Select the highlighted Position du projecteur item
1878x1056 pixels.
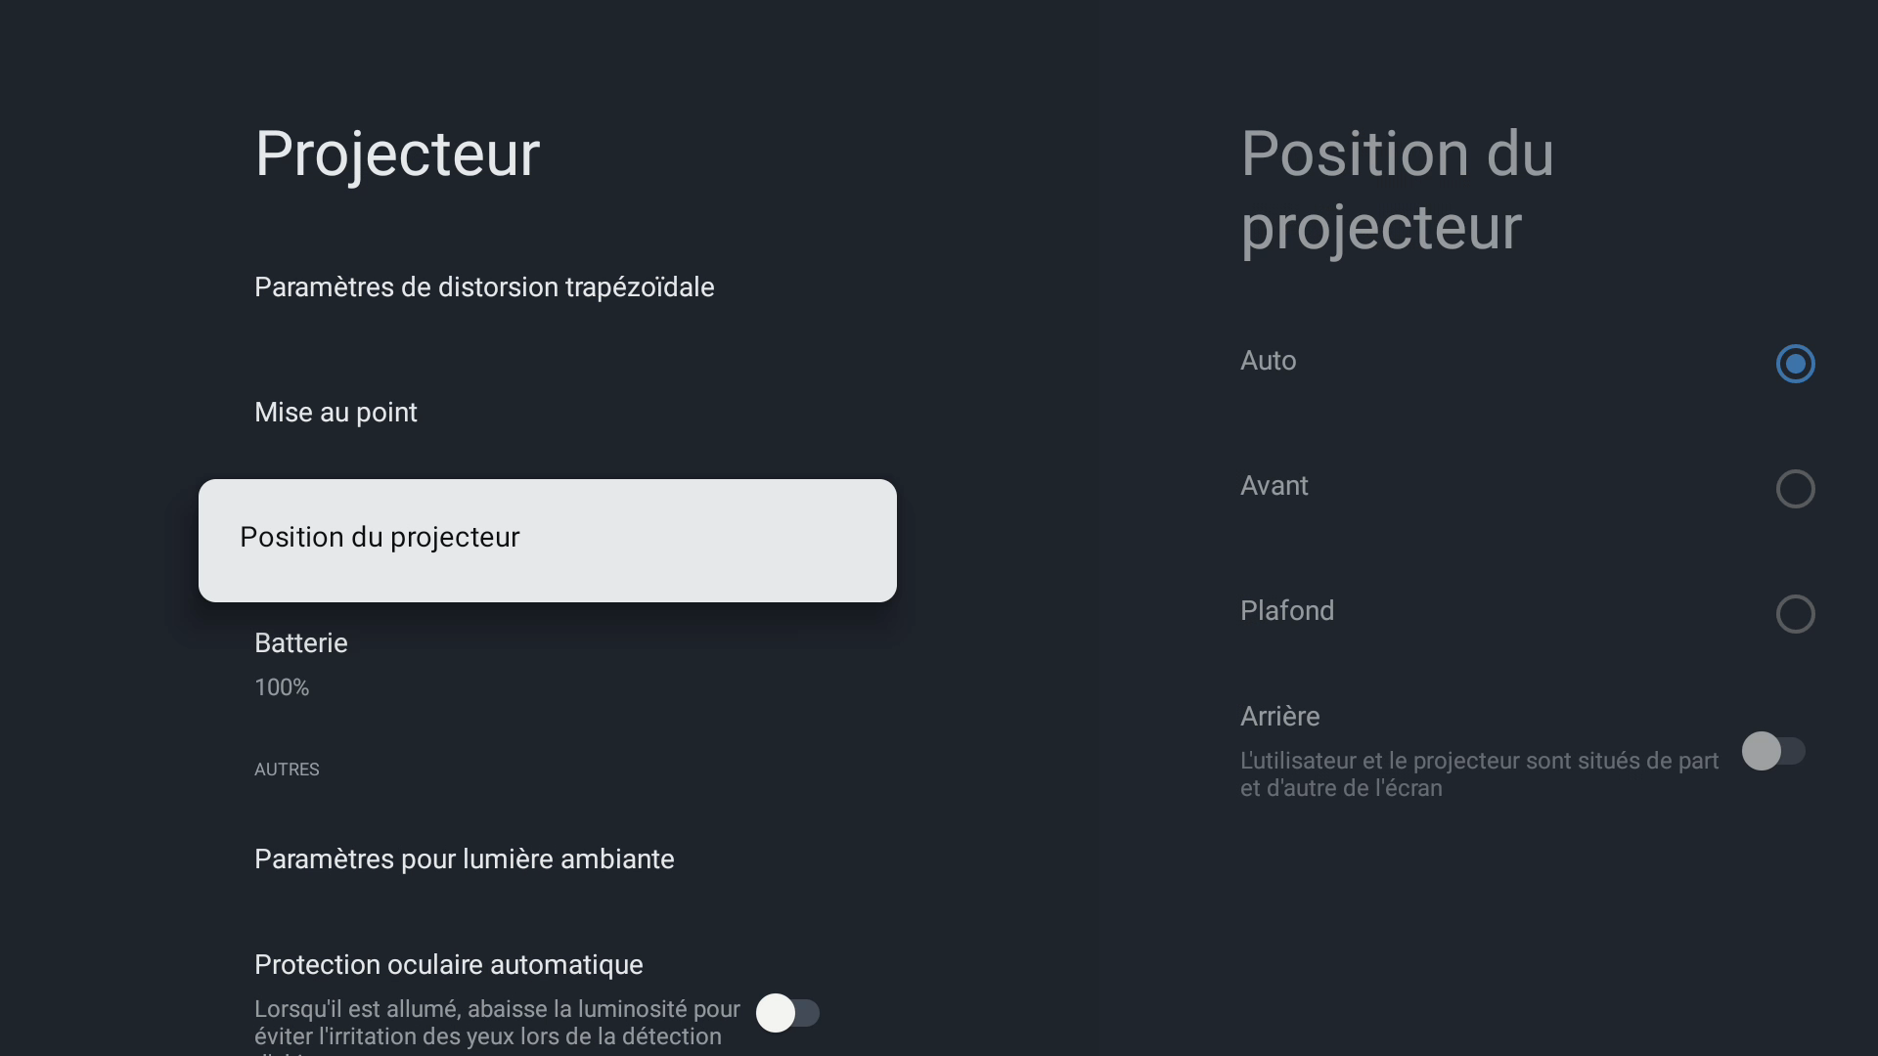547,540
